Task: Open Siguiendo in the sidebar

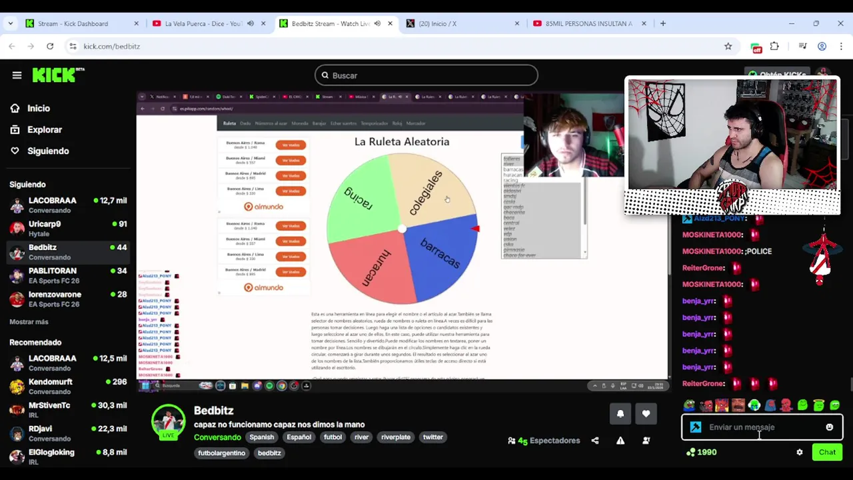Action: pyautogui.click(x=39, y=151)
